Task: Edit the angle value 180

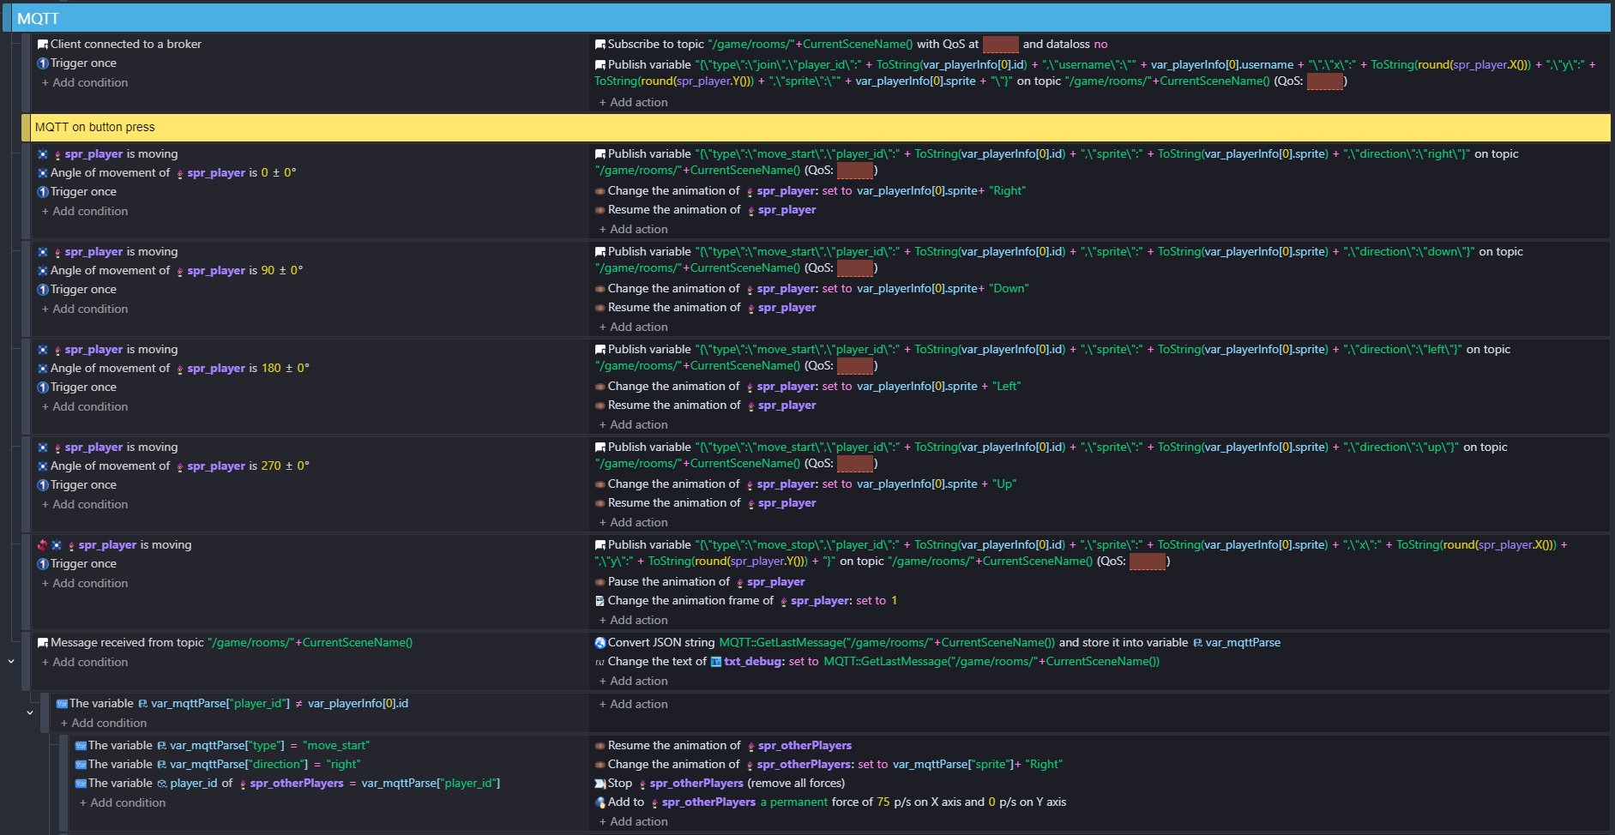Action: click(271, 369)
